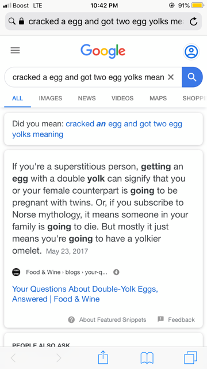Tap the blue magnifier search button
The height and width of the screenshot is (369, 207).
192,77
